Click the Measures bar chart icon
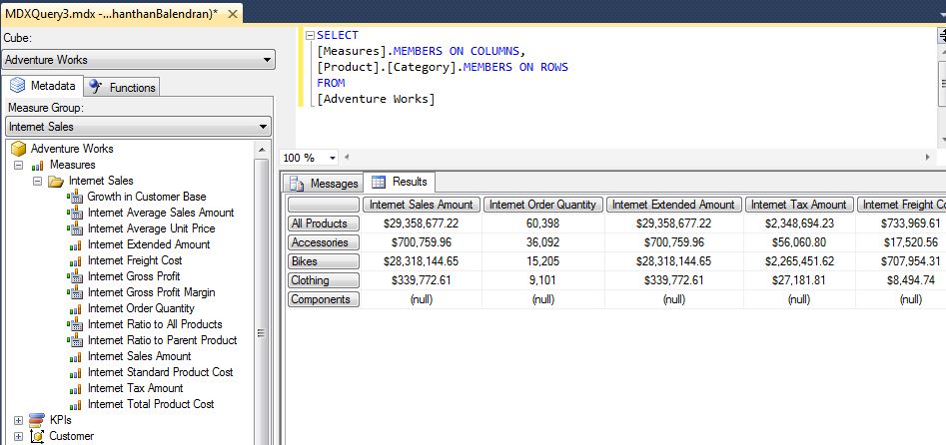This screenshot has height=445, width=946. 37,166
